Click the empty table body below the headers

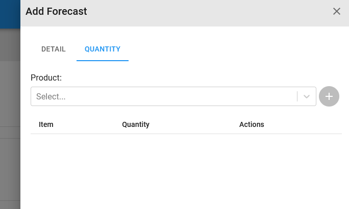[186, 171]
